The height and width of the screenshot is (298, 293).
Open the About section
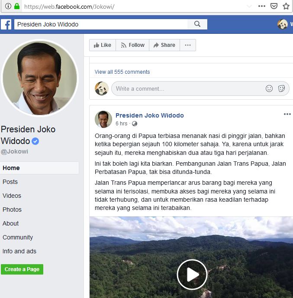pos(11,223)
